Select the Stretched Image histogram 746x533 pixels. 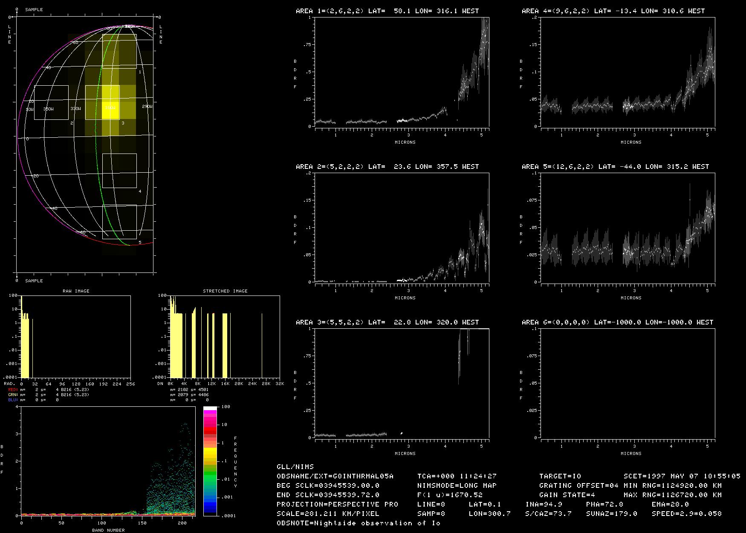[x=225, y=337]
